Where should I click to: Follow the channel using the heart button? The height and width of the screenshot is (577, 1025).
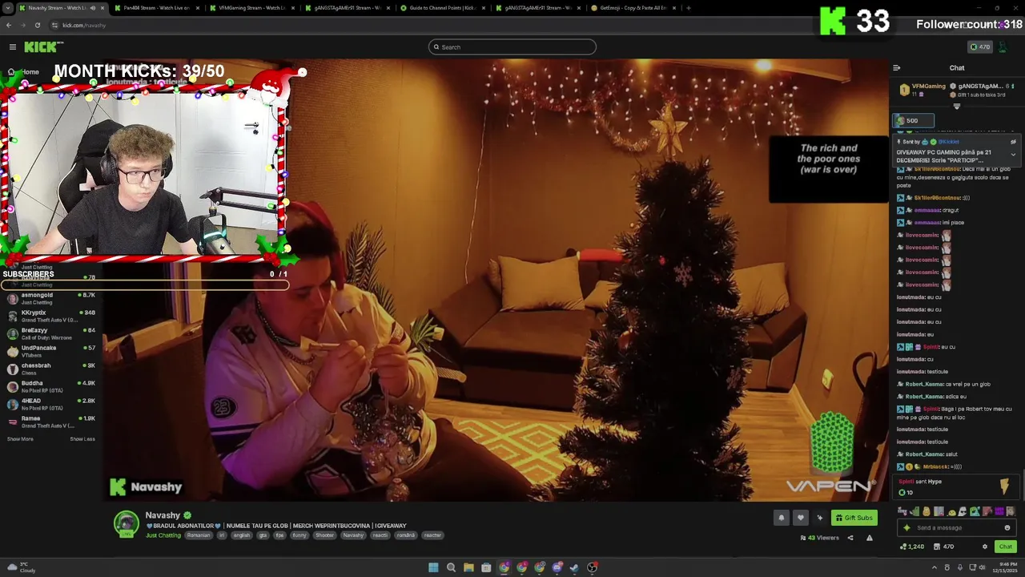(800, 518)
